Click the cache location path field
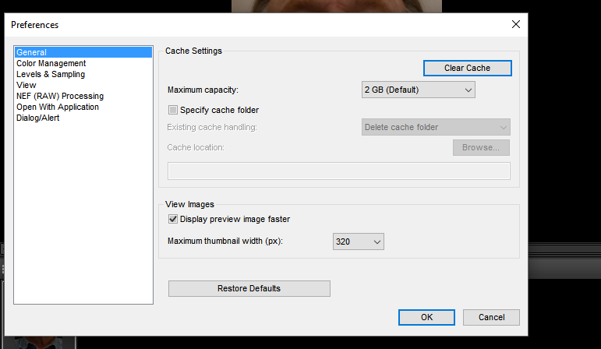This screenshot has width=601, height=349. (x=339, y=171)
